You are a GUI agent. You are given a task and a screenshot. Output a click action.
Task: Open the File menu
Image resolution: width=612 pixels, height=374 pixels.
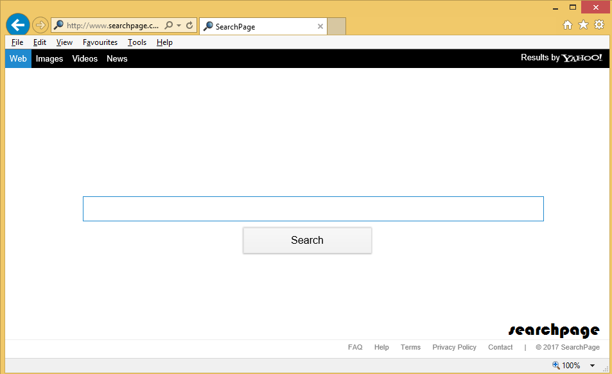[x=17, y=42]
